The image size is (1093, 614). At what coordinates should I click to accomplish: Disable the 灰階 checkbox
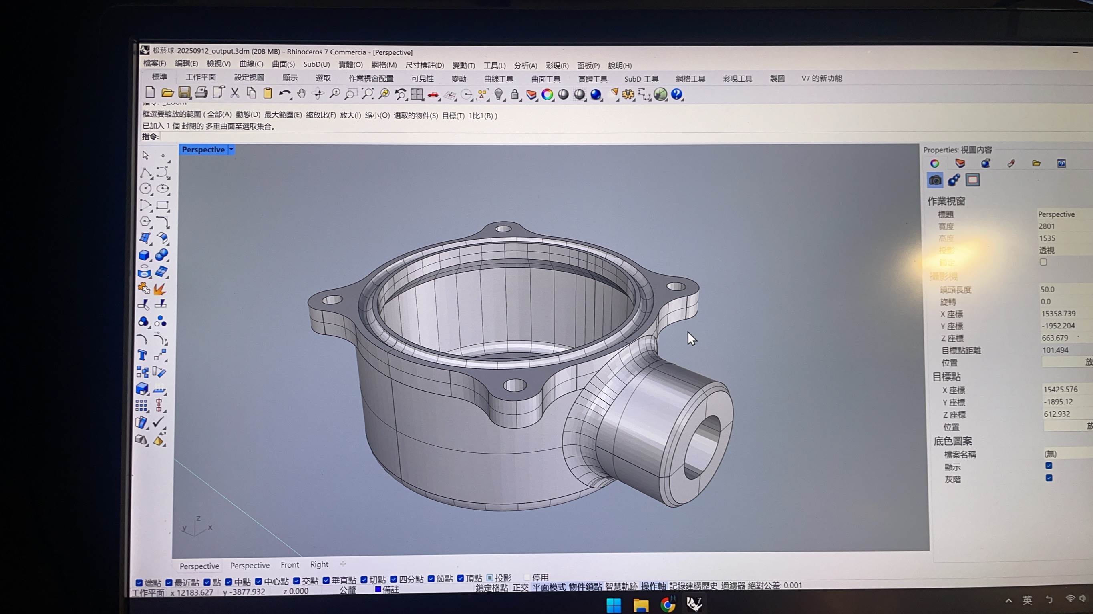pos(1049,478)
